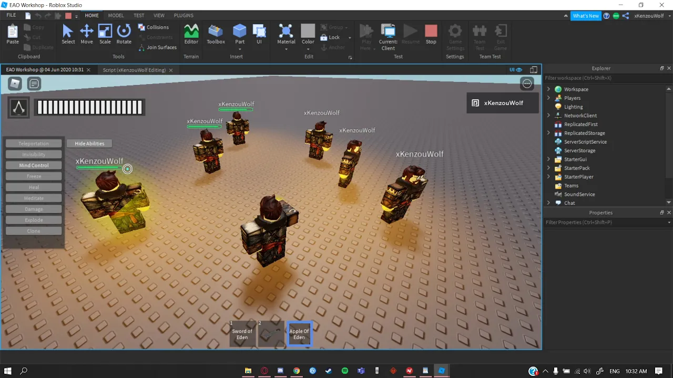Activate the Move tool
Image resolution: width=673 pixels, height=378 pixels.
click(87, 34)
